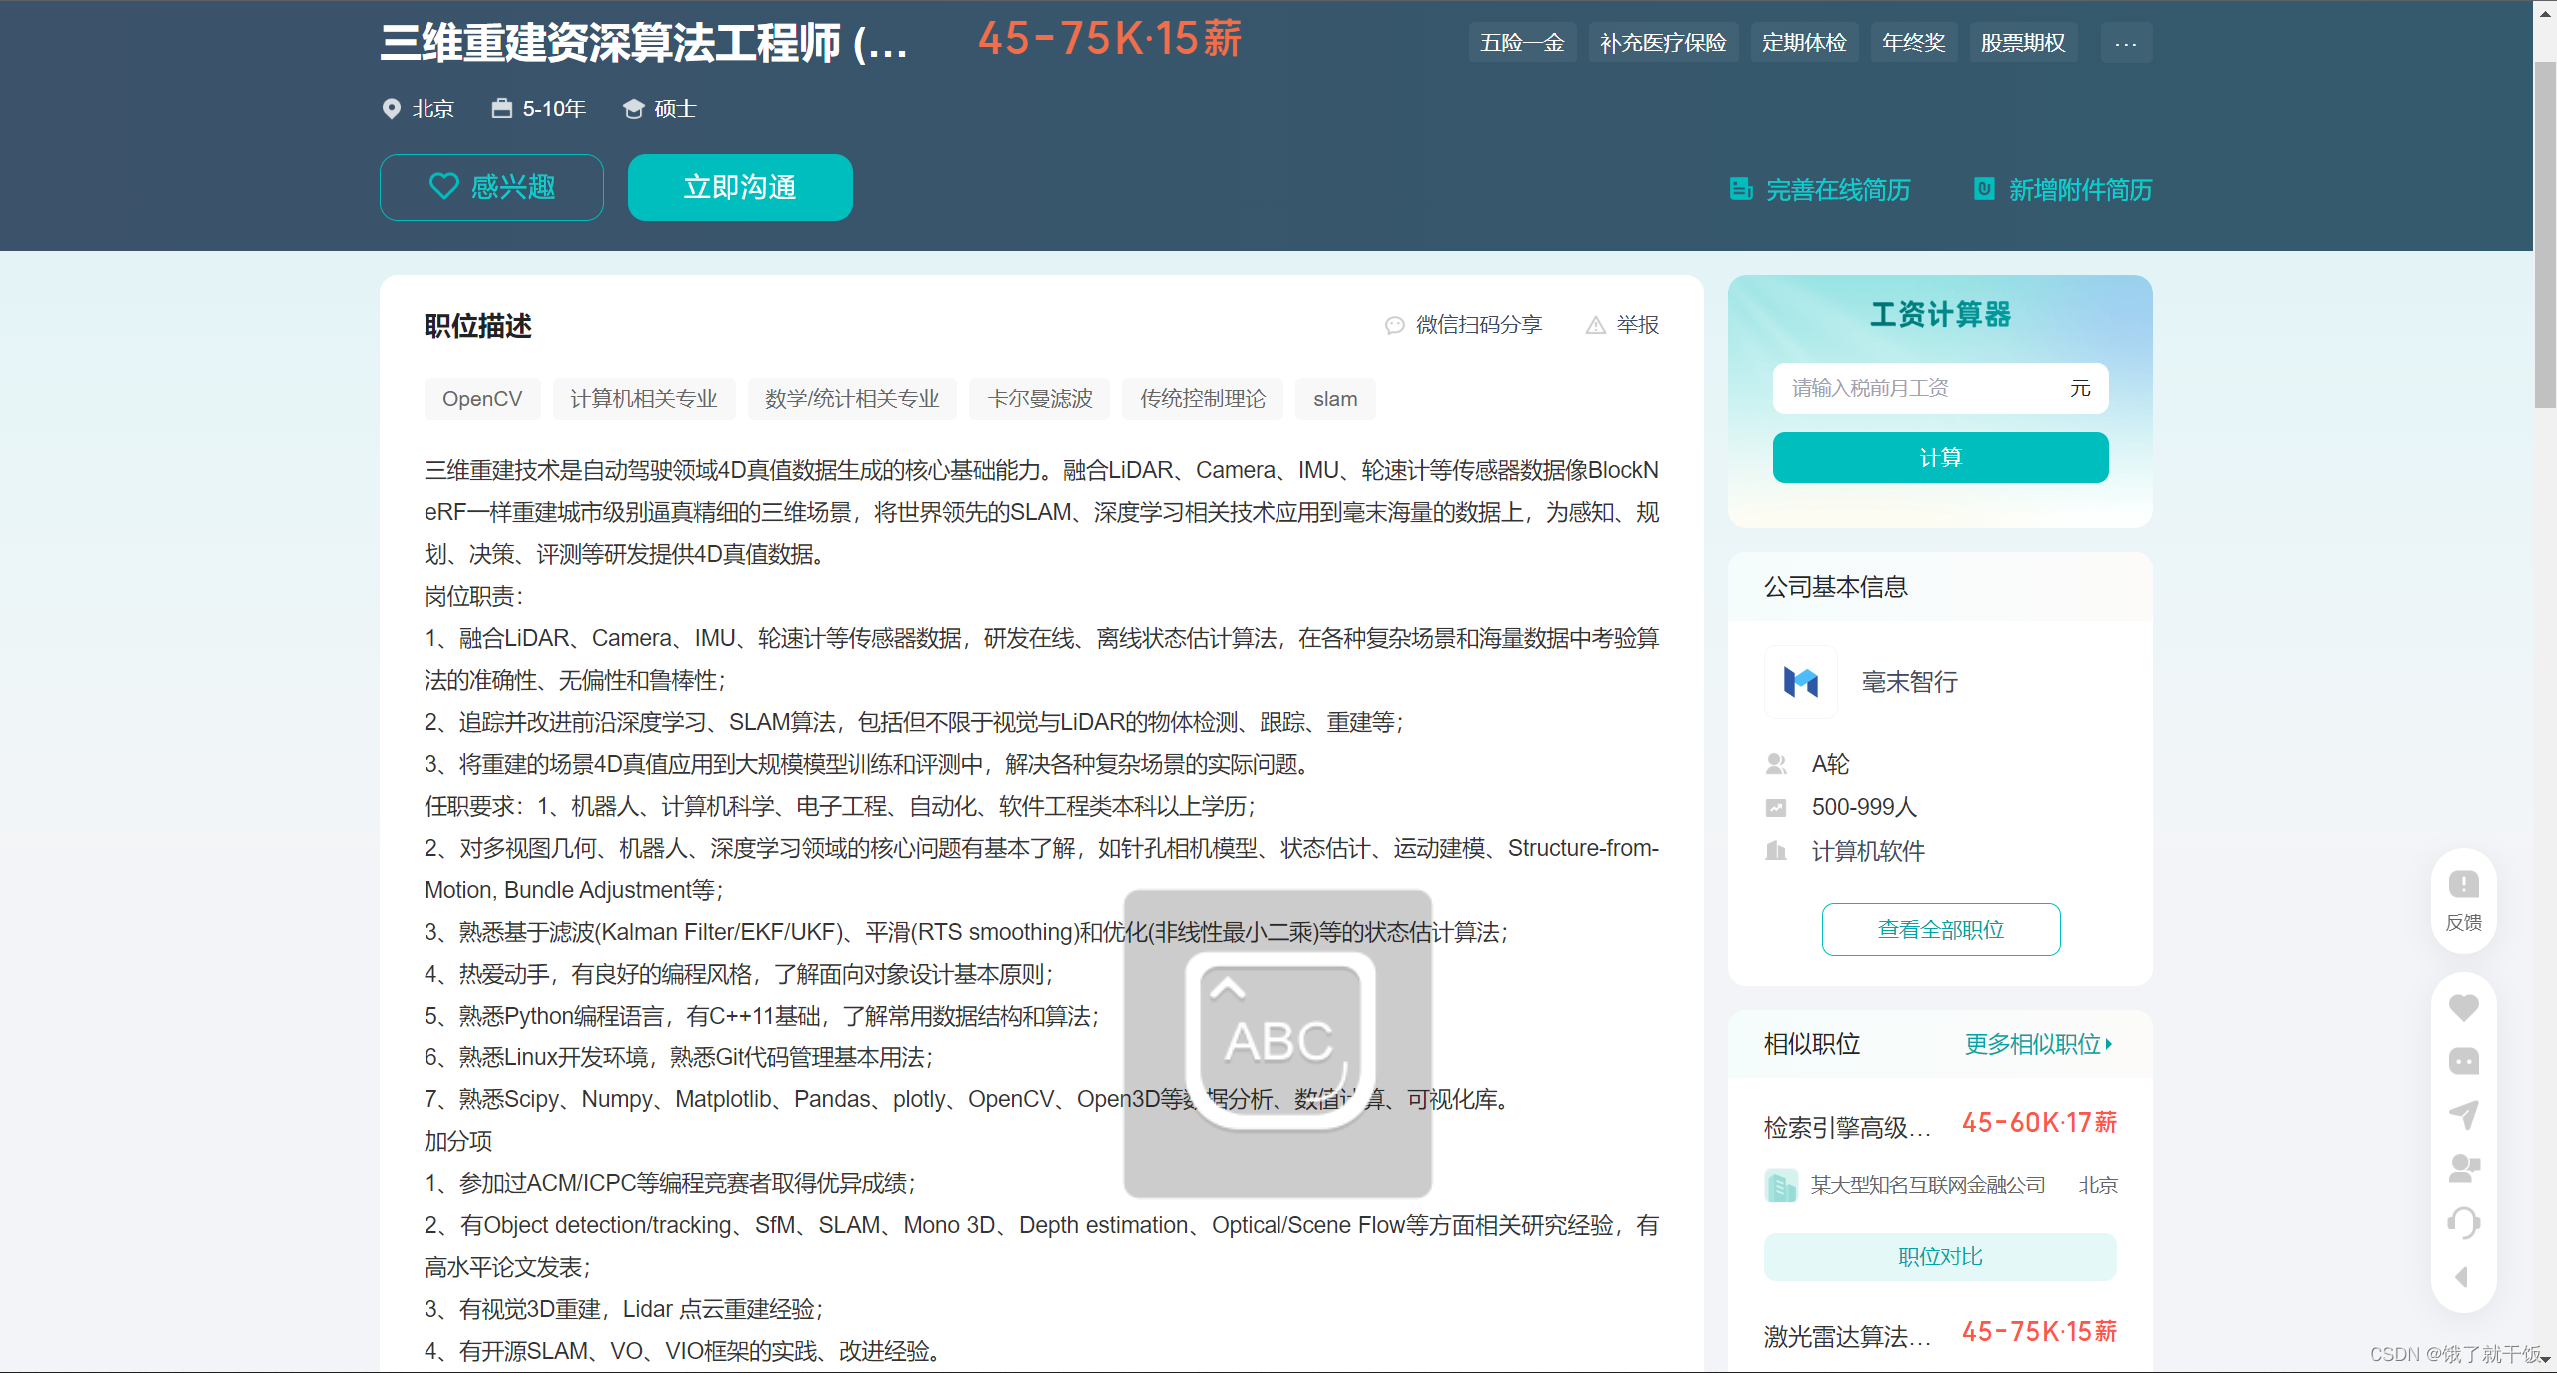Click the paper plane icon in floating sidebar
2557x1373 pixels.
tap(2463, 1115)
